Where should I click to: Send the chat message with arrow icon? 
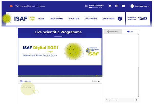click(137, 100)
